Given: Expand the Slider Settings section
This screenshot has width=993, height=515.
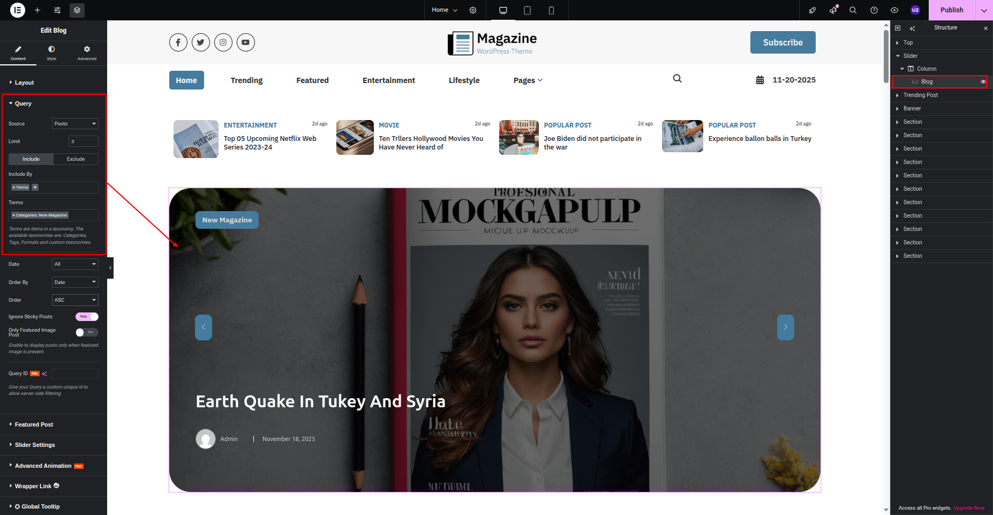Looking at the screenshot, I should pyautogui.click(x=35, y=445).
